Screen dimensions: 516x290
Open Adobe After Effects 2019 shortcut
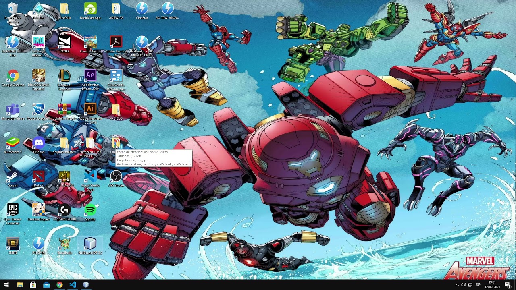click(x=90, y=80)
